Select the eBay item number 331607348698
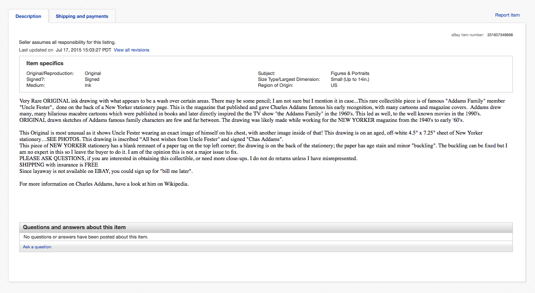This screenshot has width=535, height=293. [x=500, y=35]
